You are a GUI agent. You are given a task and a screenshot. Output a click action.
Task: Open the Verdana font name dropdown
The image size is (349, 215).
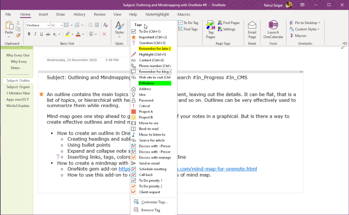click(x=48, y=25)
